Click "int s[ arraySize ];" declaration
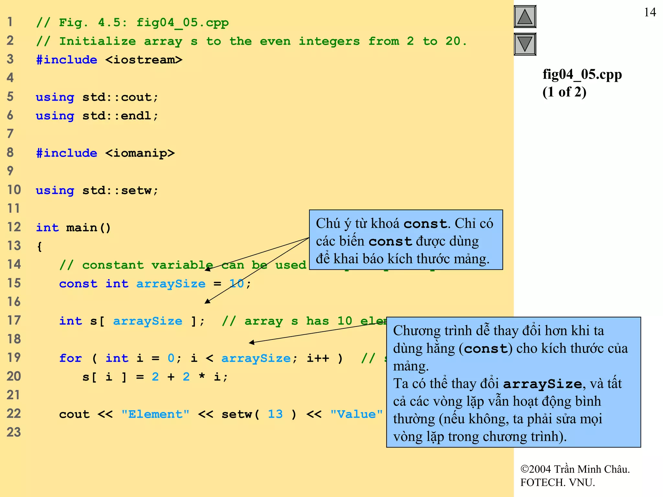Screen dimensions: 663x497 (132, 321)
